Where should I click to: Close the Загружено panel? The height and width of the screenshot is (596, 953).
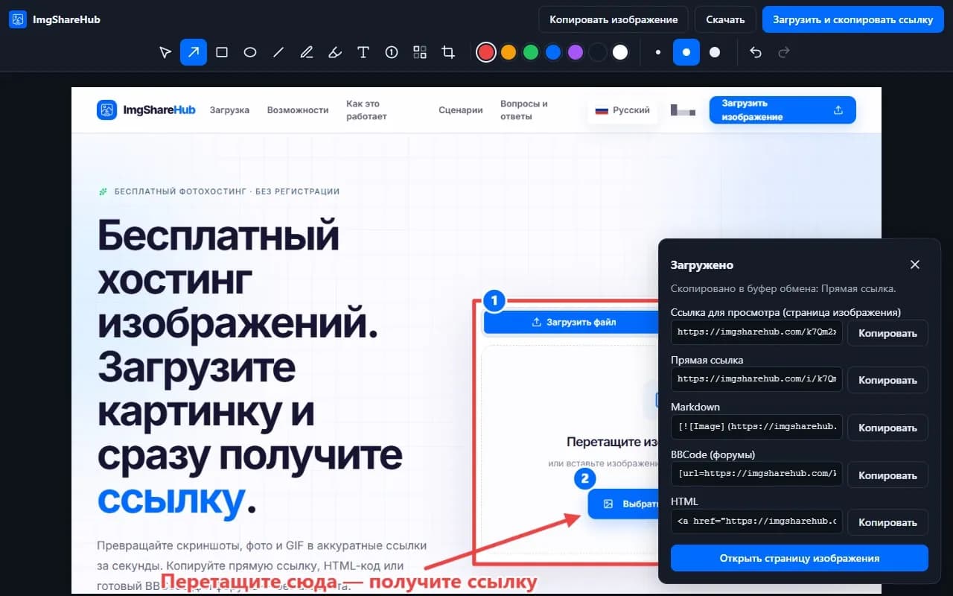(x=915, y=264)
